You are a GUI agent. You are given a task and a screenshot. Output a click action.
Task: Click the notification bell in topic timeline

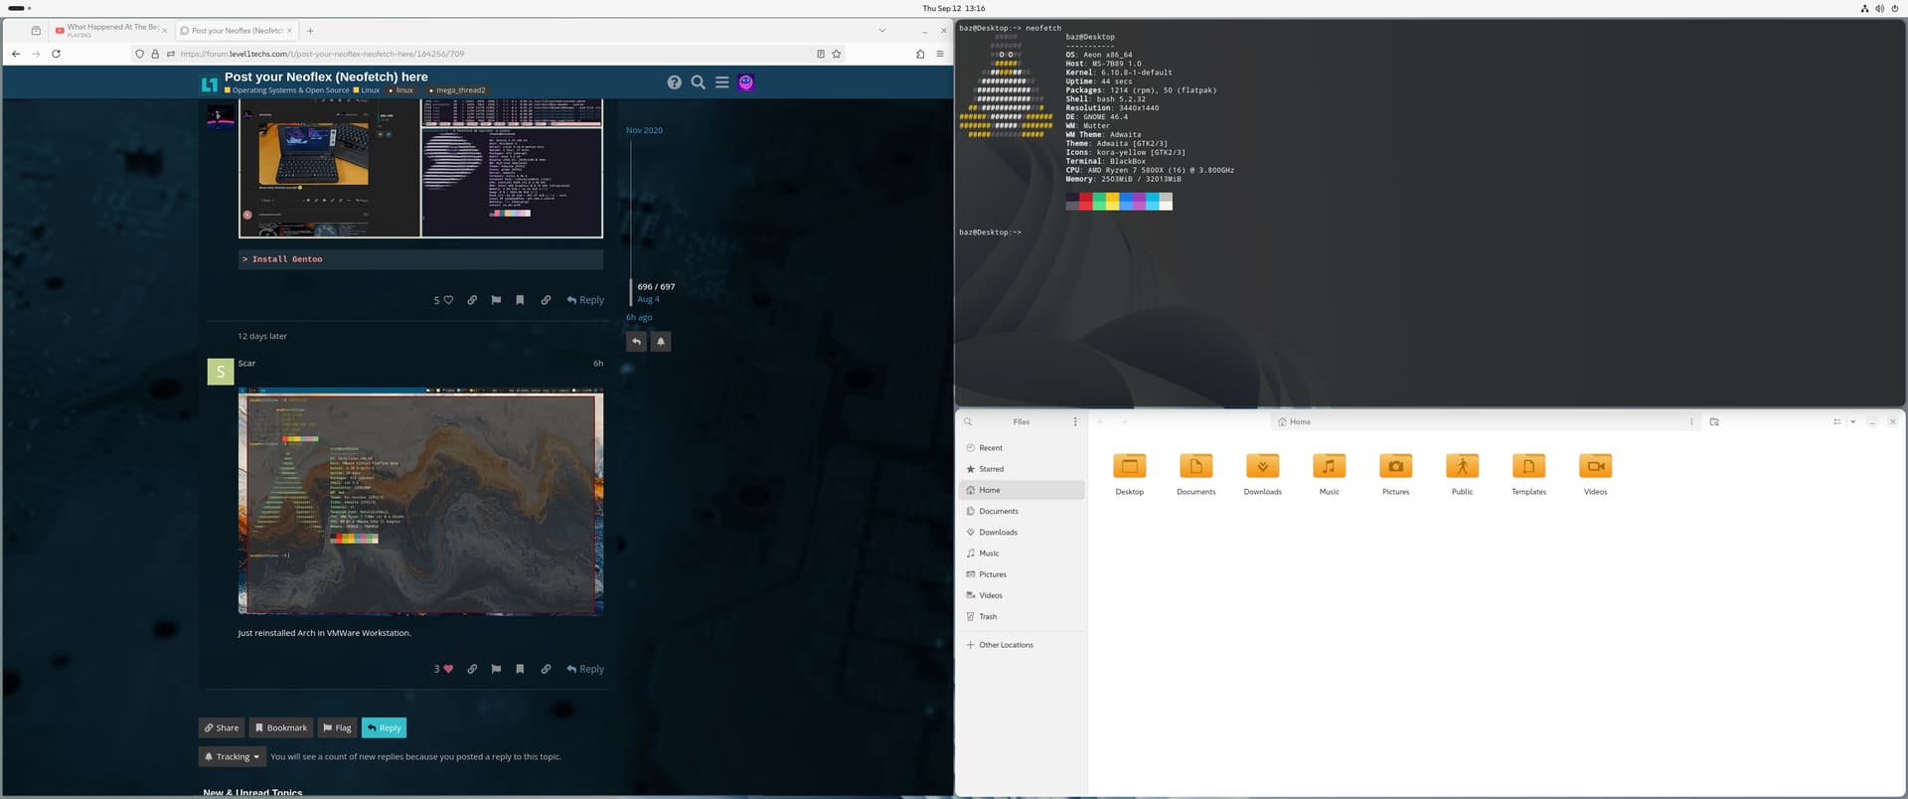pyautogui.click(x=661, y=342)
